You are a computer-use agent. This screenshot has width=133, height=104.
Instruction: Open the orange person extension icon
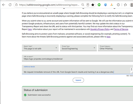pyautogui.click(x=112, y=5)
